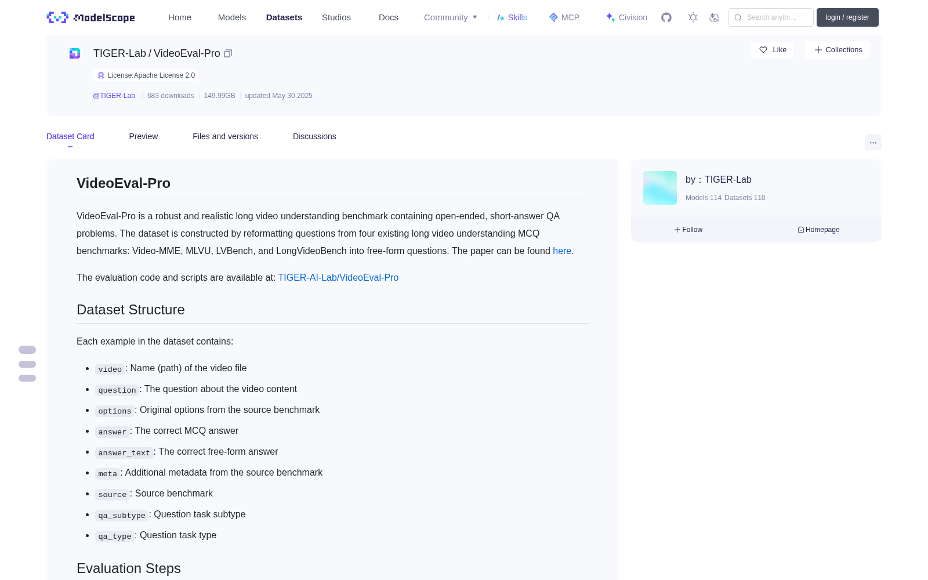Screen dimensions: 928x580
Task: Click the TIGER-Lab gradient avatar thumbnail
Action: click(660, 188)
